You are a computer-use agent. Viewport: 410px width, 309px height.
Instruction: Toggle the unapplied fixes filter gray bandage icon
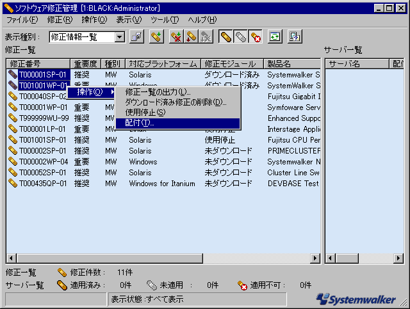coord(240,37)
